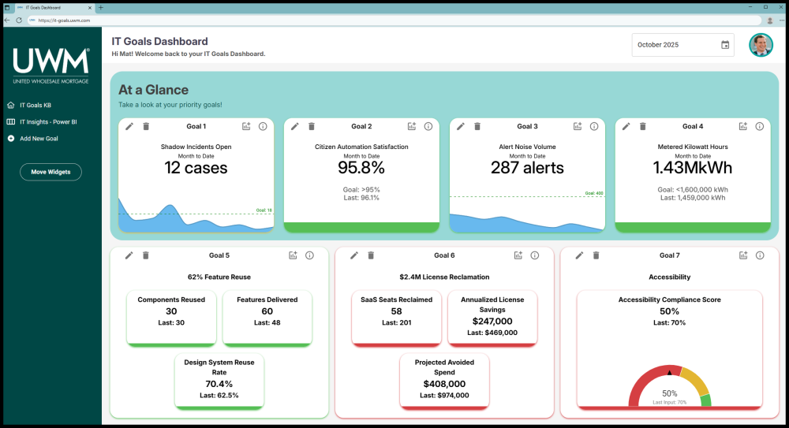This screenshot has width=789, height=428.
Task: Open the add-chart icon on Goal 7
Action: pyautogui.click(x=743, y=255)
